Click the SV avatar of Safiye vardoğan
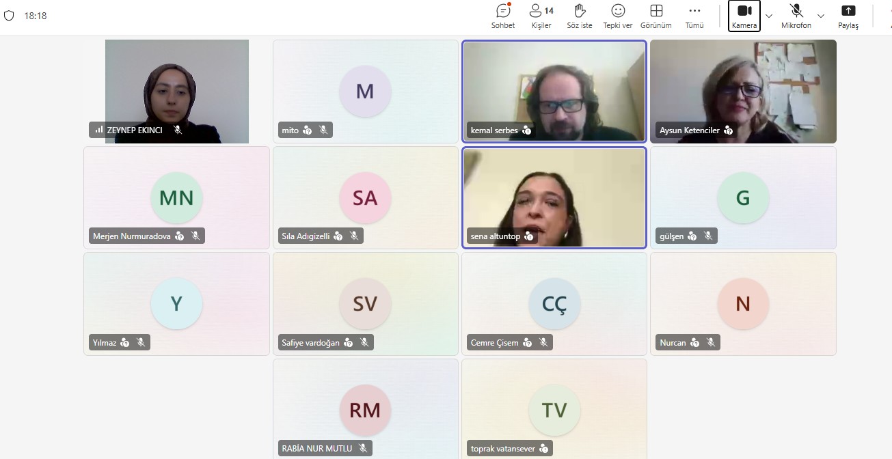This screenshot has width=892, height=459. 365,304
